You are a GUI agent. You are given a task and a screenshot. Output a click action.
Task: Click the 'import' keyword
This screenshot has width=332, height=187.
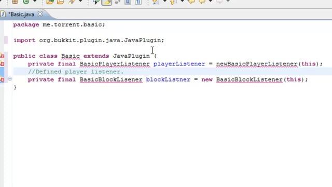pos(24,41)
